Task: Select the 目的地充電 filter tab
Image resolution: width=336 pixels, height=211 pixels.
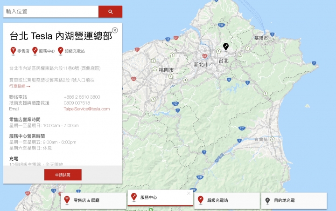Action: [294, 200]
